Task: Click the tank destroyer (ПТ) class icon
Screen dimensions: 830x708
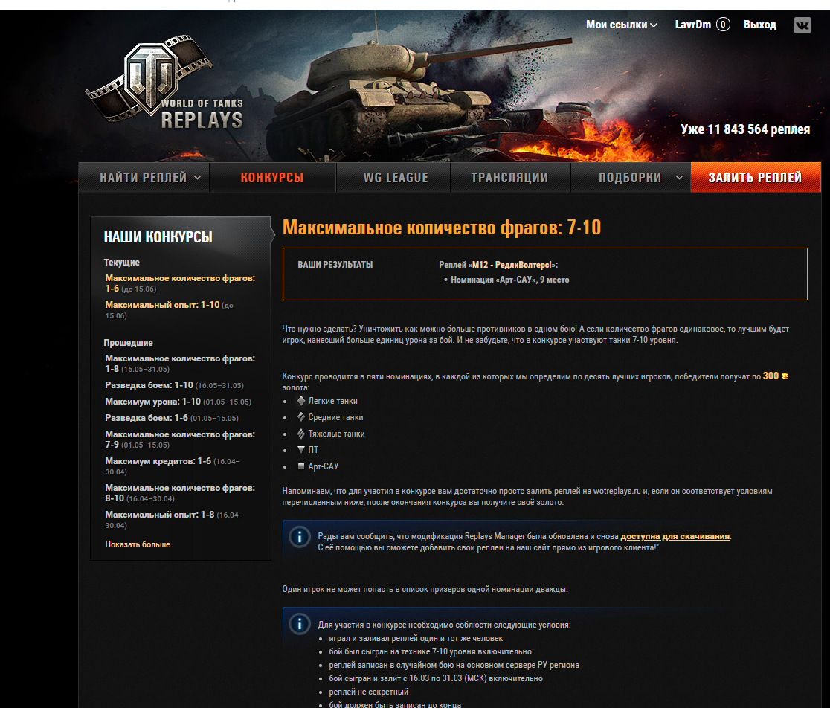Action: [x=301, y=450]
